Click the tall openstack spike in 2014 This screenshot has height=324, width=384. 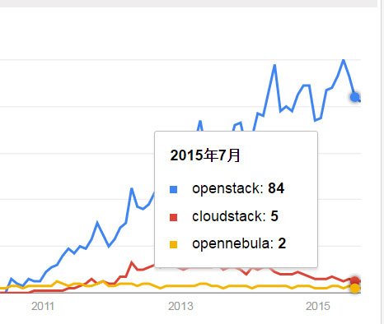(274, 65)
